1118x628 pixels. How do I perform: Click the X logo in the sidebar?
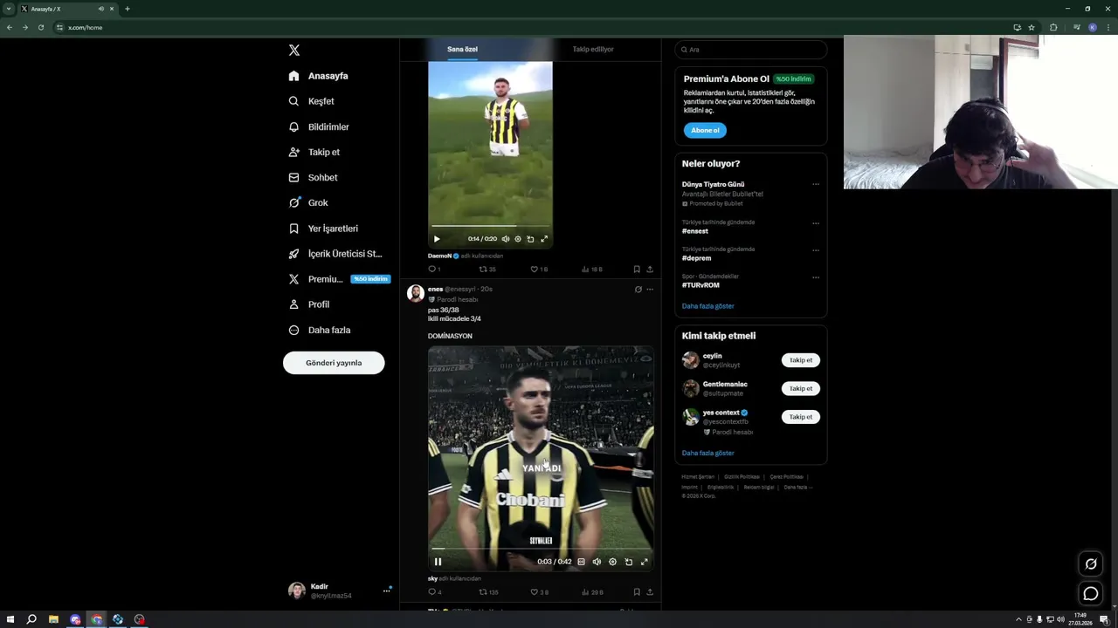pyautogui.click(x=294, y=51)
